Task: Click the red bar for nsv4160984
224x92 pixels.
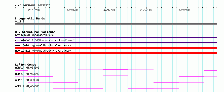Action: 116,48
